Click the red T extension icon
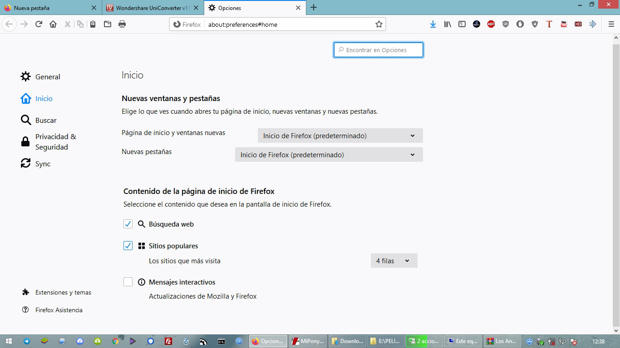Viewport: 620px width, 348px height. (x=549, y=24)
